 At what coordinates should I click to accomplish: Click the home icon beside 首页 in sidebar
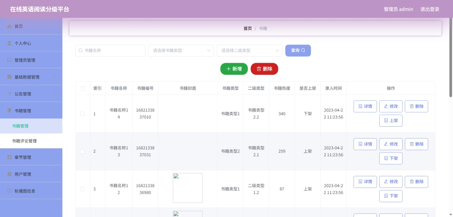(x=10, y=26)
